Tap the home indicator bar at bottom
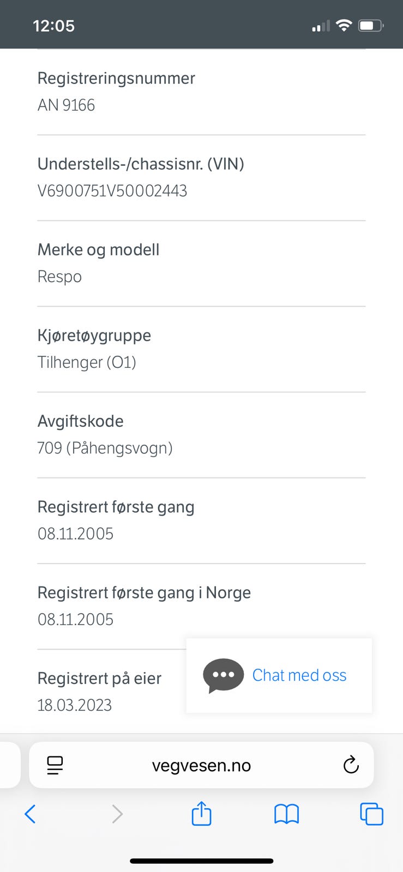403x872 pixels. pos(201,861)
